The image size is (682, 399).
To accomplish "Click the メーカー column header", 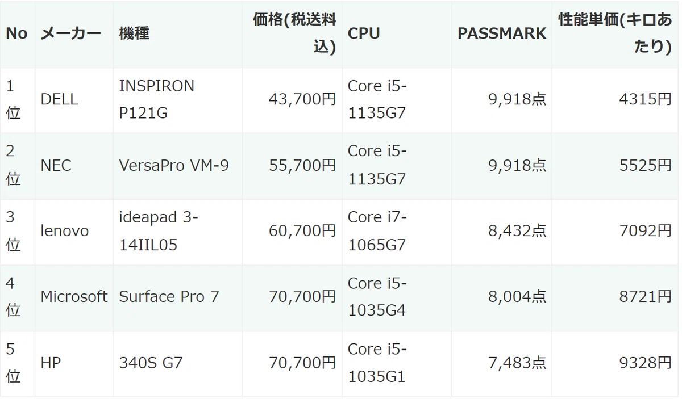I will coord(74,33).
